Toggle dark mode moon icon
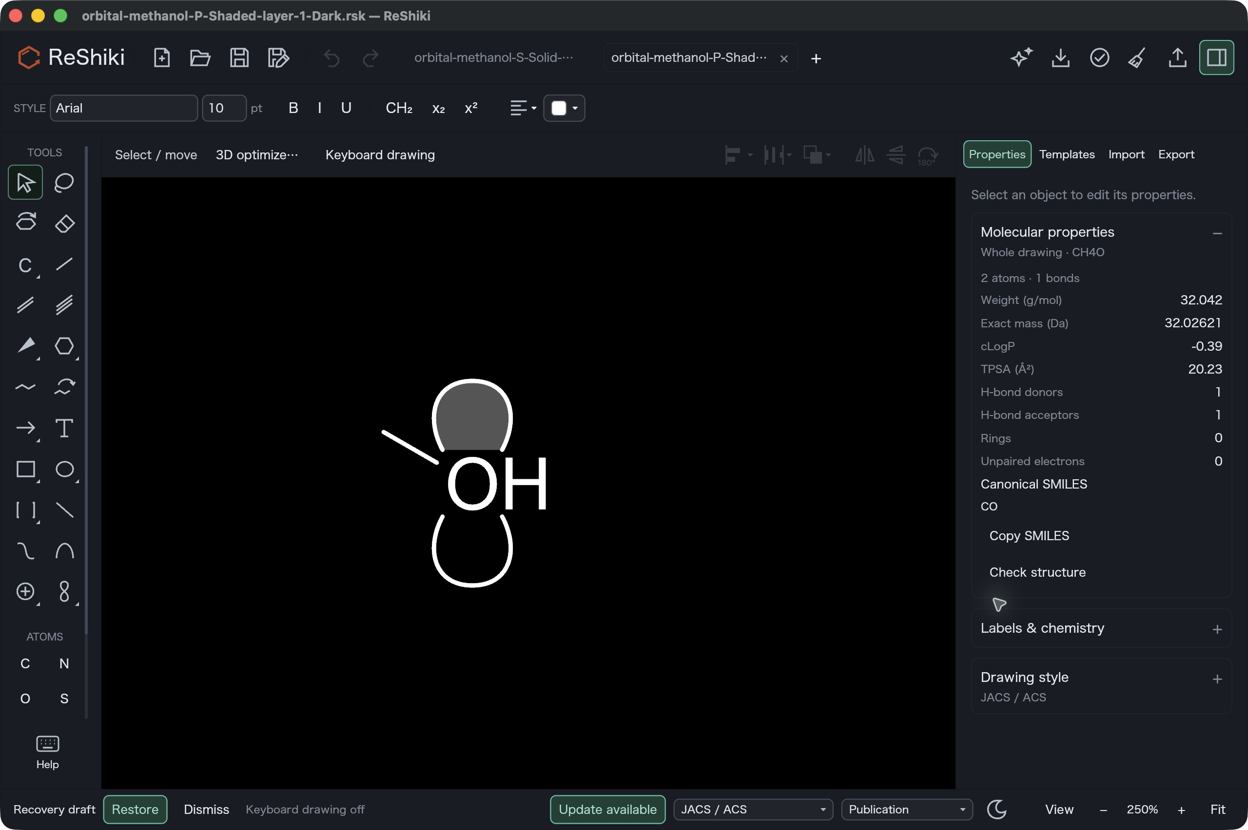This screenshot has height=830, width=1248. pos(997,810)
